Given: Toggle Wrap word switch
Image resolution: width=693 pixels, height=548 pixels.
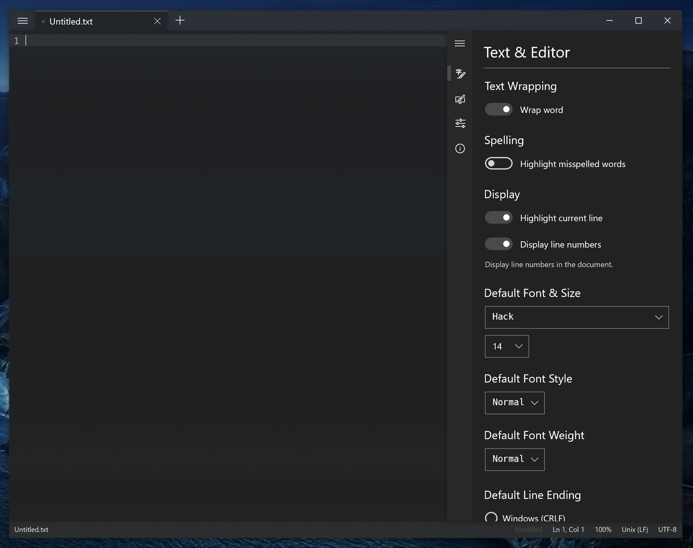Looking at the screenshot, I should coord(498,109).
